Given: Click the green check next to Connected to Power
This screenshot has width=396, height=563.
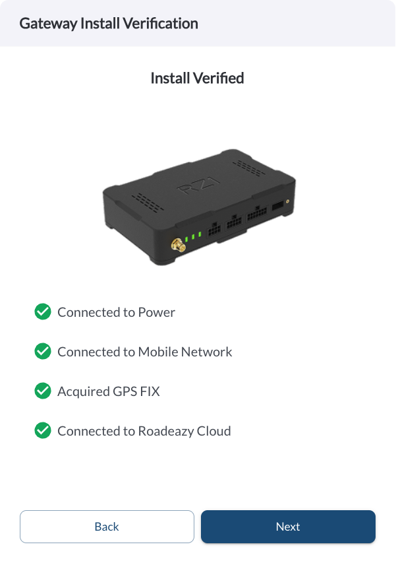Looking at the screenshot, I should click(x=43, y=312).
